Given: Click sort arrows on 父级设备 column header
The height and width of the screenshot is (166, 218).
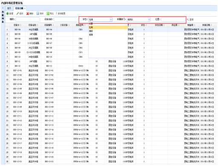Looking at the screenshot, I should click(69, 25).
